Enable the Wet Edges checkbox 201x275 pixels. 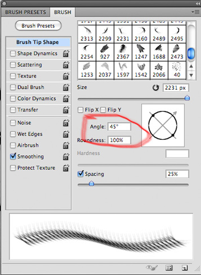coord(13,134)
